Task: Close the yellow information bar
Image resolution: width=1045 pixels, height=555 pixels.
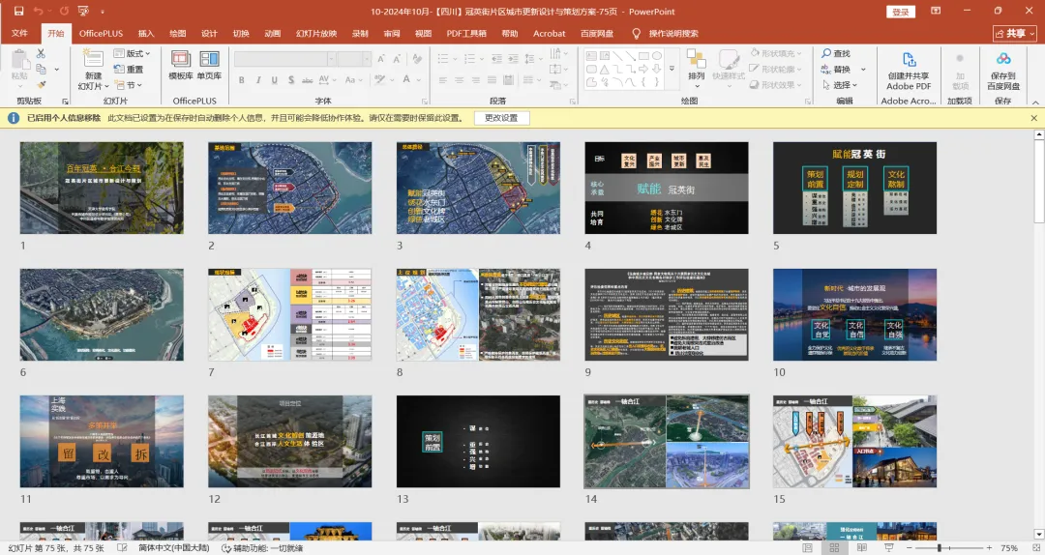Action: [x=1033, y=118]
